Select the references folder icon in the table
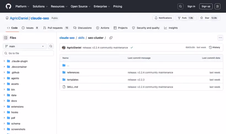Screen dimensions: 226x134 (x=64, y=72)
